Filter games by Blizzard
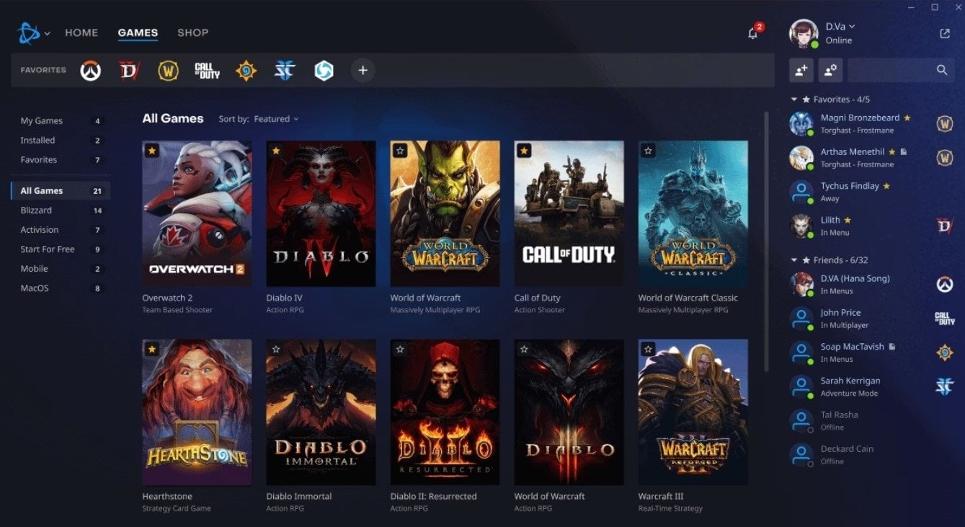This screenshot has height=527, width=965. (x=61, y=211)
